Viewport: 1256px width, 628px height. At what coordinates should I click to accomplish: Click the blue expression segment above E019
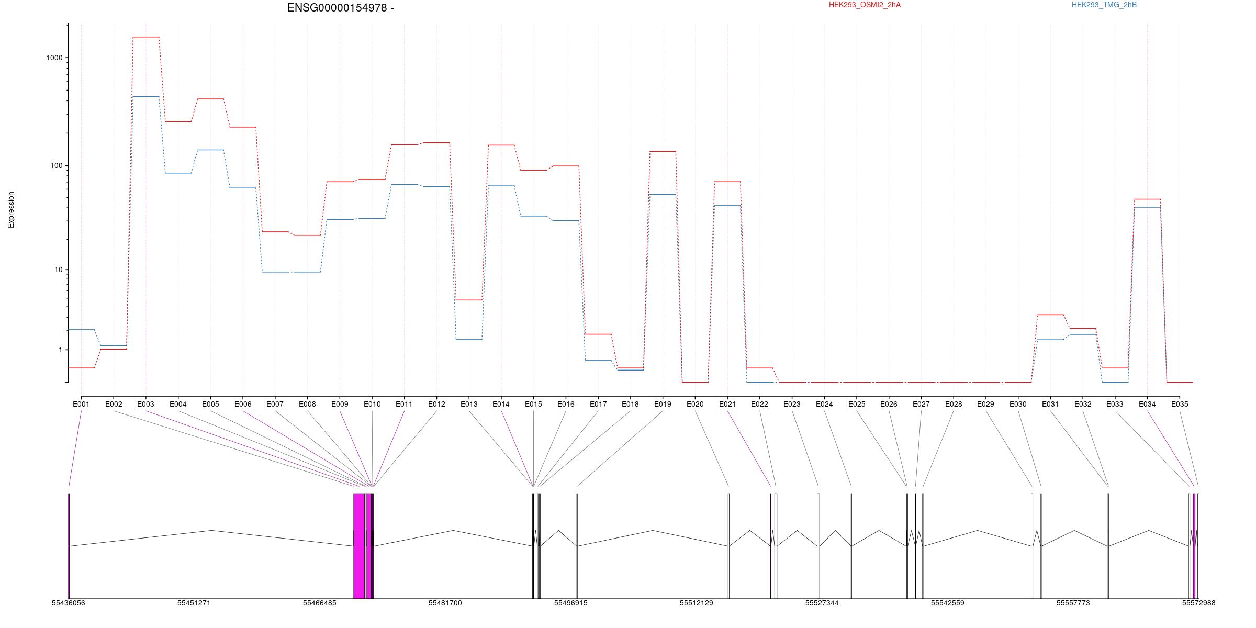[x=663, y=195]
